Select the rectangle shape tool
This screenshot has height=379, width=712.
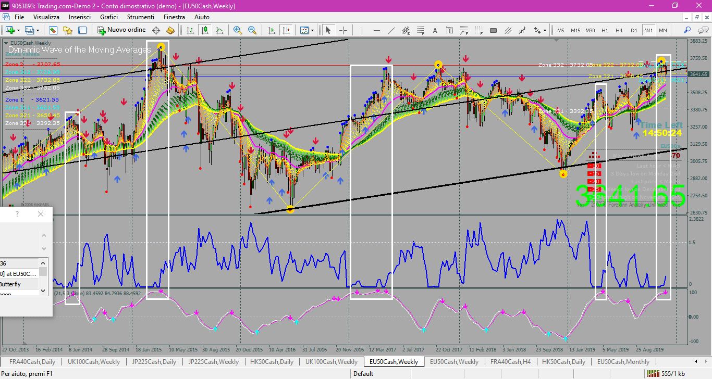click(493, 30)
